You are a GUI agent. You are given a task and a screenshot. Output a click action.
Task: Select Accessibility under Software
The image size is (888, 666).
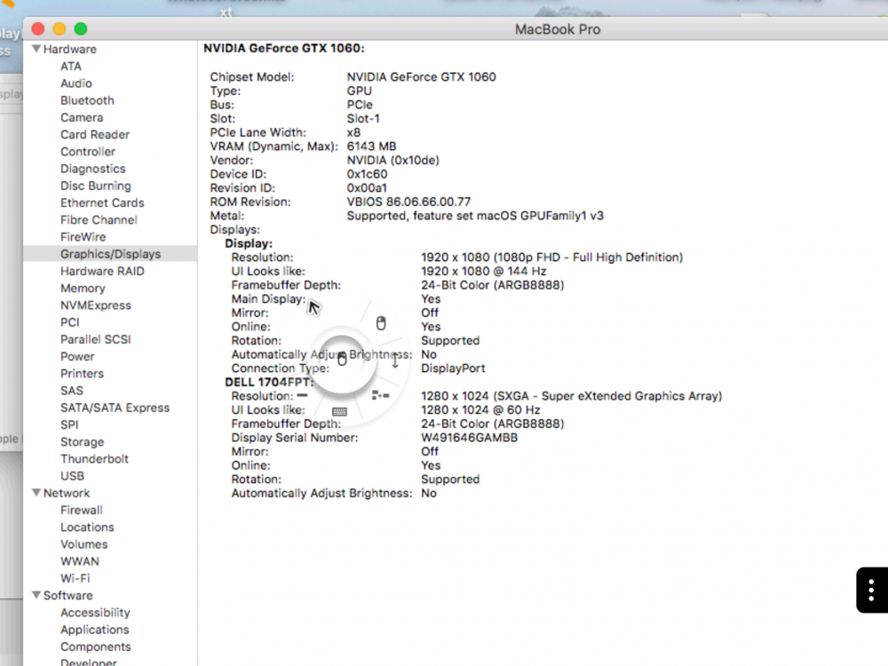point(95,612)
